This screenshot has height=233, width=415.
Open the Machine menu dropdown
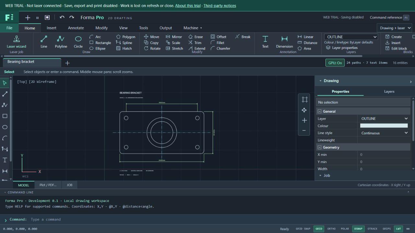193,28
